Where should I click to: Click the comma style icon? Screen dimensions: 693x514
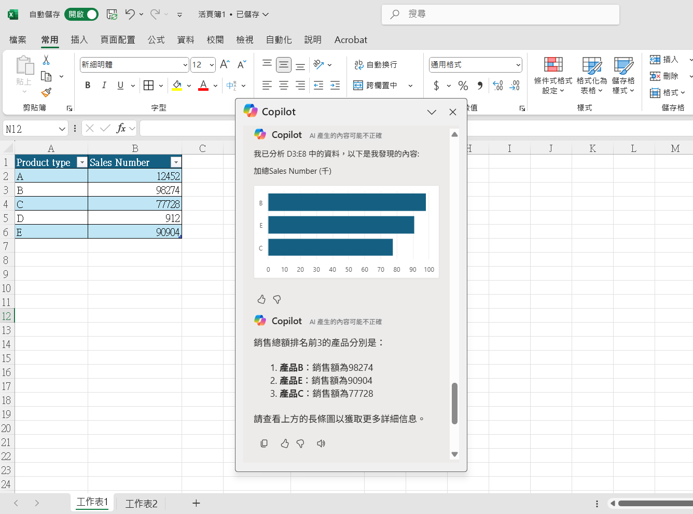click(480, 85)
